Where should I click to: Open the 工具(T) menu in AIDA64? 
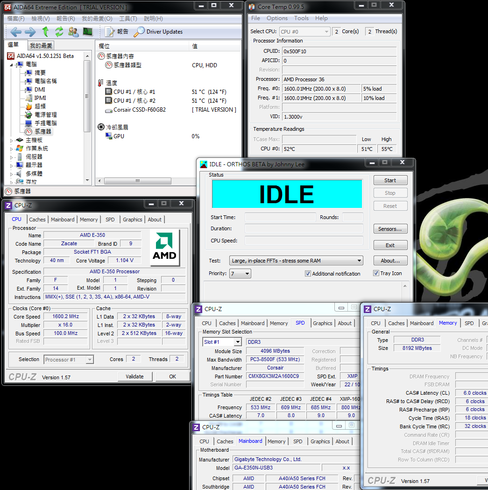click(x=128, y=18)
